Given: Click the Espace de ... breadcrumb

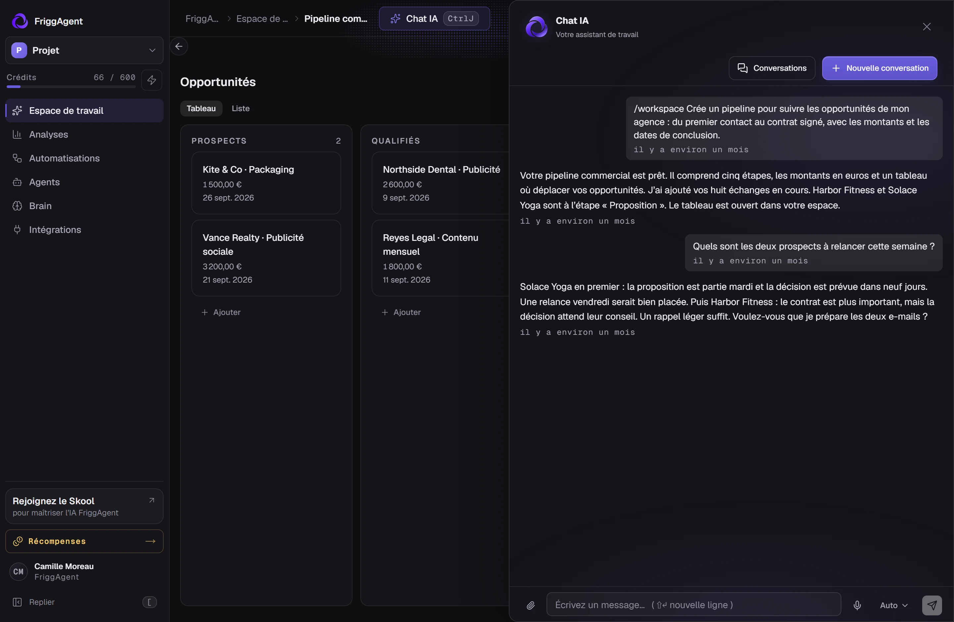Looking at the screenshot, I should click(262, 19).
